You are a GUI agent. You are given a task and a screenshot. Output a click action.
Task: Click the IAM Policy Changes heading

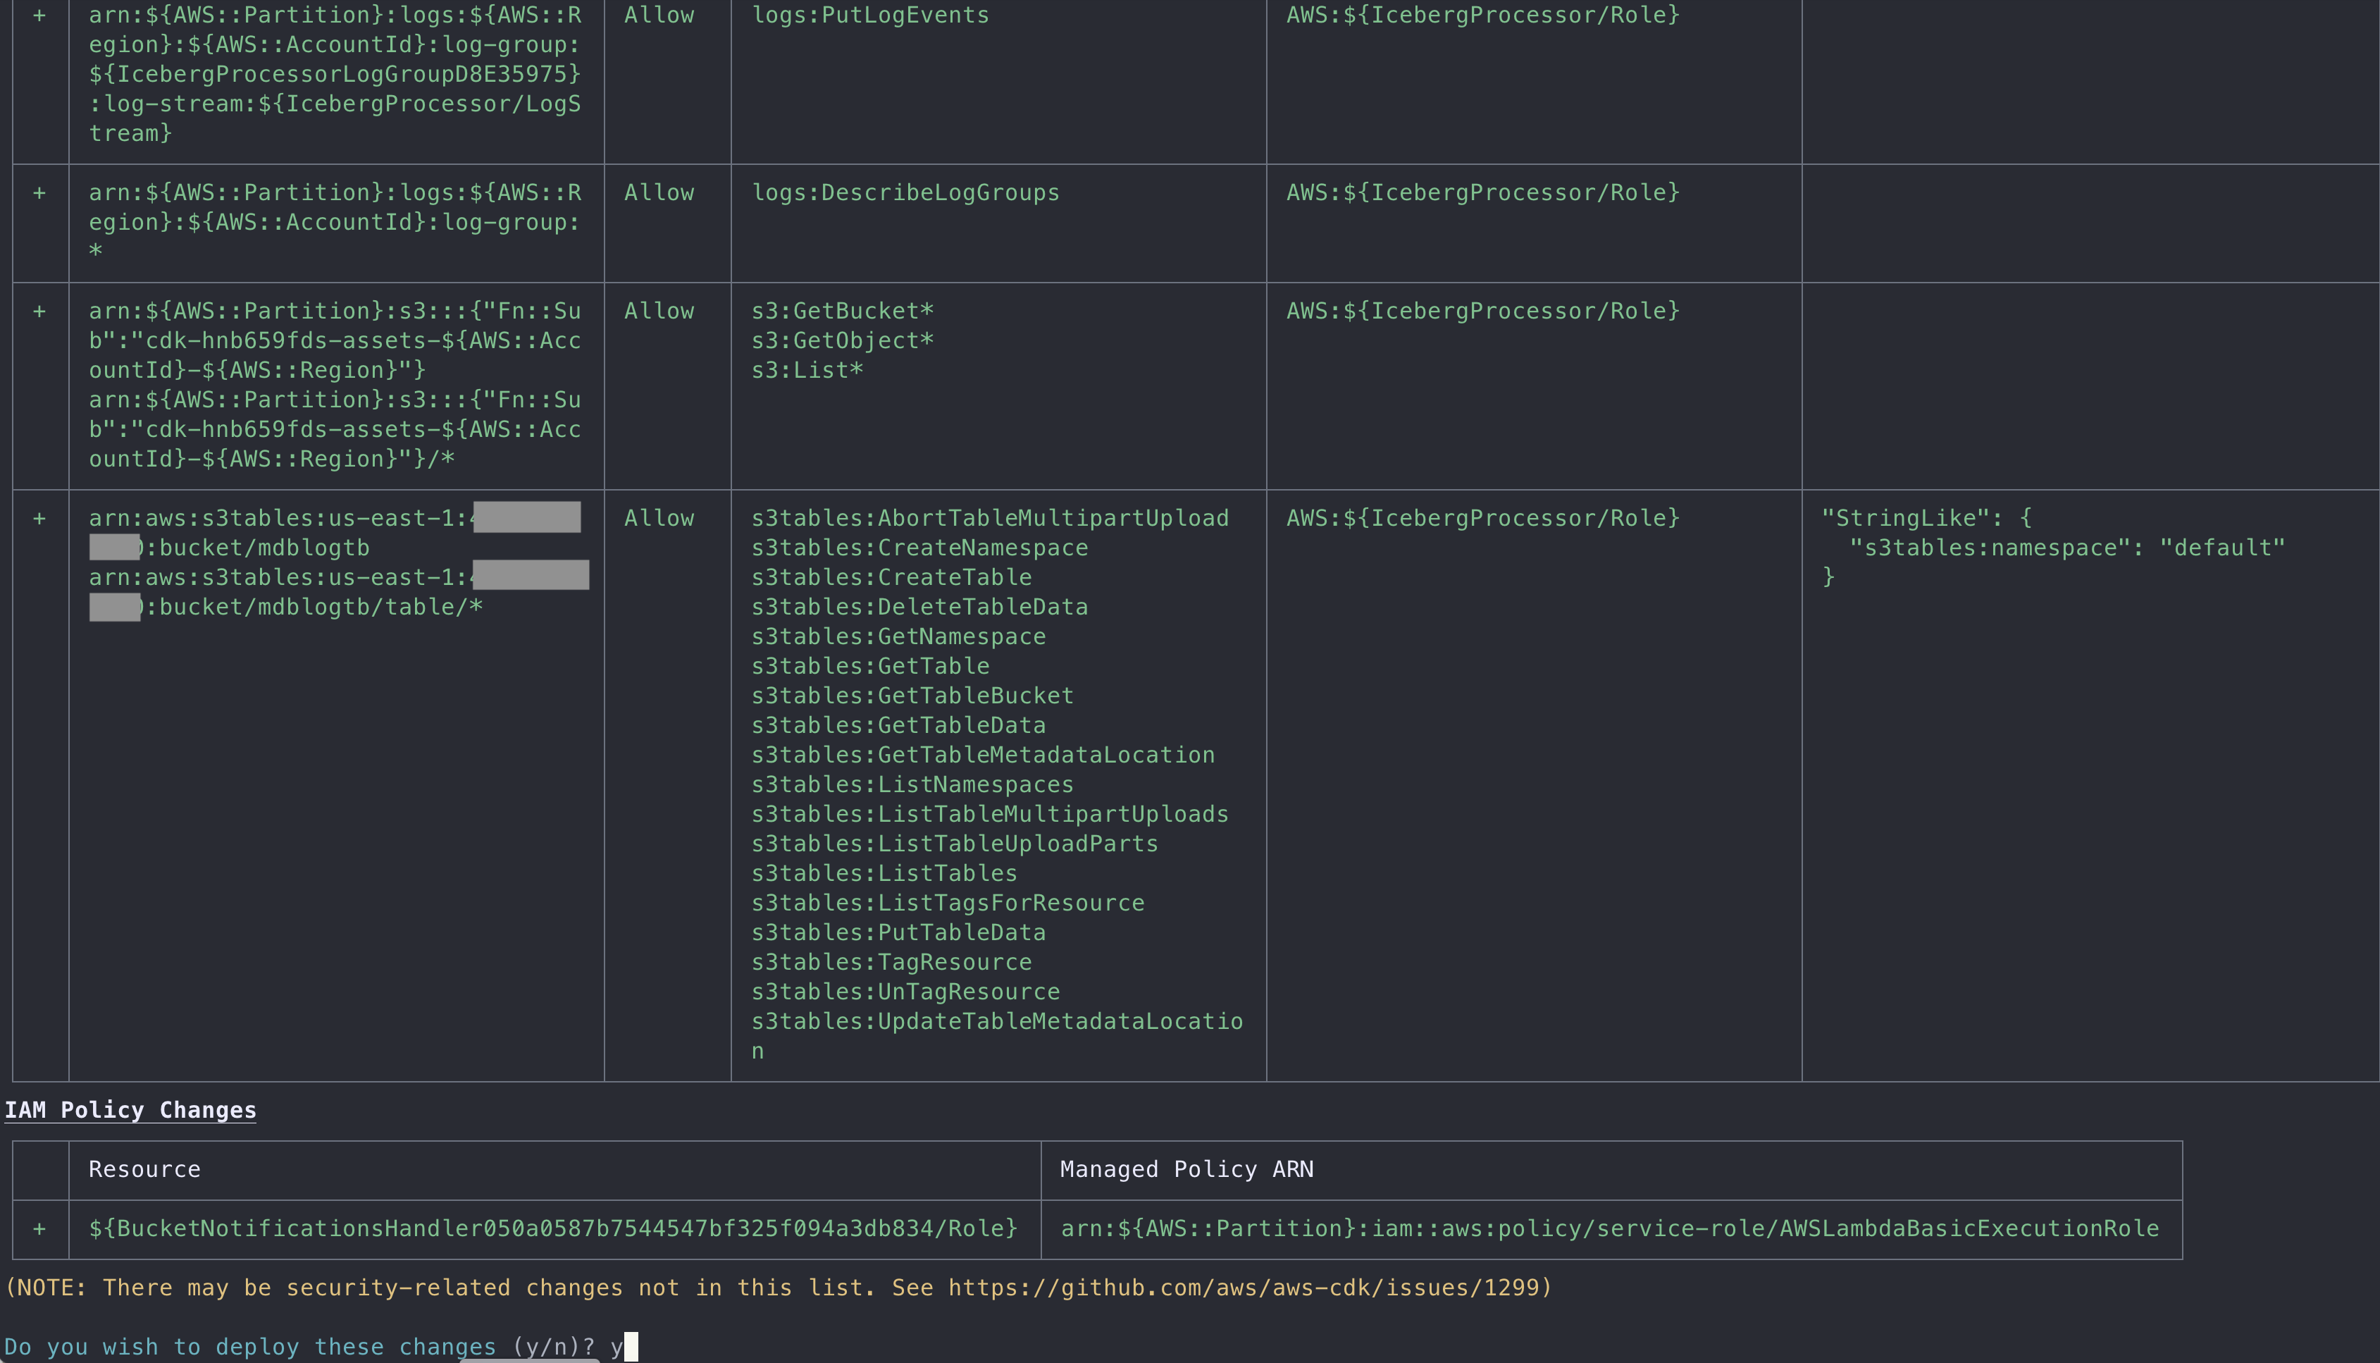(x=130, y=1110)
